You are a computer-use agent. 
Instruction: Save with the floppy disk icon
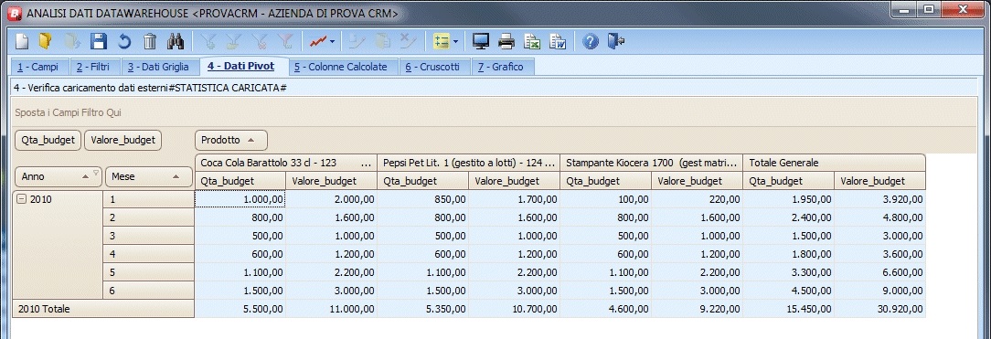point(99,42)
